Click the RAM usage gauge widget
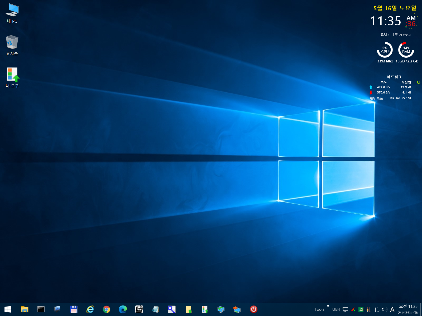 (x=406, y=50)
